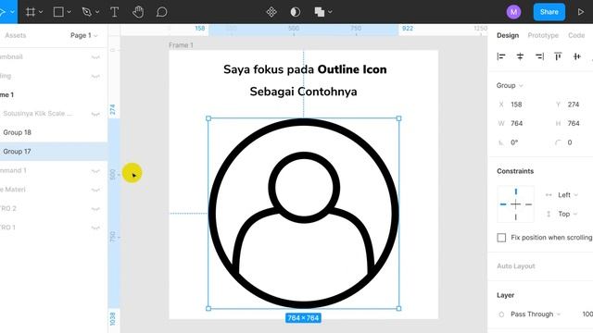Click the Auto Layout section
This screenshot has height=333, width=593.
[x=516, y=266]
